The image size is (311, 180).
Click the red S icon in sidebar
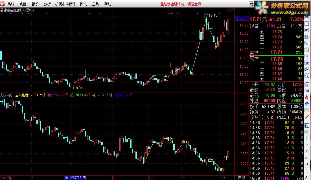click(307, 97)
